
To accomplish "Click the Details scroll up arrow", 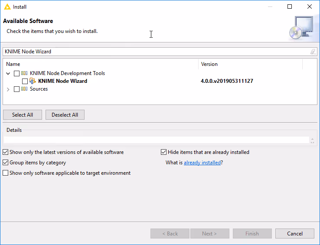I will 312,139.
